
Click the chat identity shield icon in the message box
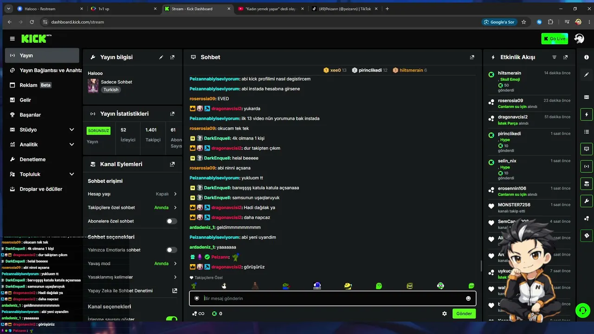[197, 298]
